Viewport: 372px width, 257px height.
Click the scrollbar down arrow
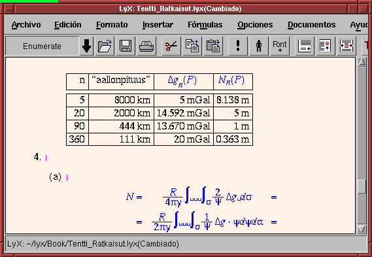click(362, 229)
